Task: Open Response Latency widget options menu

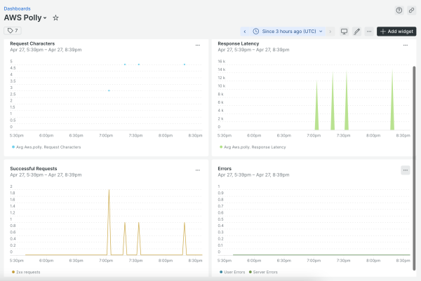Action: [406, 45]
